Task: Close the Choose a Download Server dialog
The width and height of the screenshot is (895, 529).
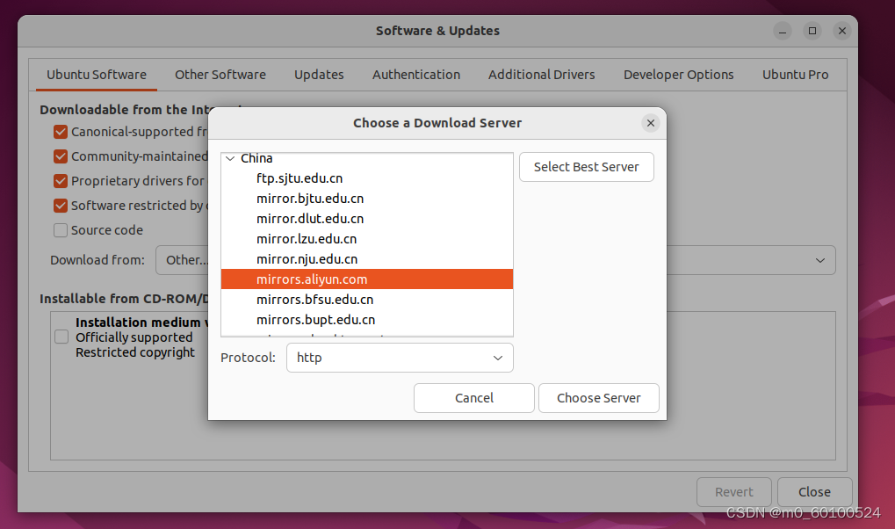Action: [650, 123]
